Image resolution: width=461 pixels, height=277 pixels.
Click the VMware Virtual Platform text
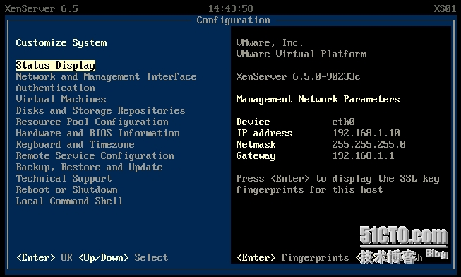pos(301,54)
